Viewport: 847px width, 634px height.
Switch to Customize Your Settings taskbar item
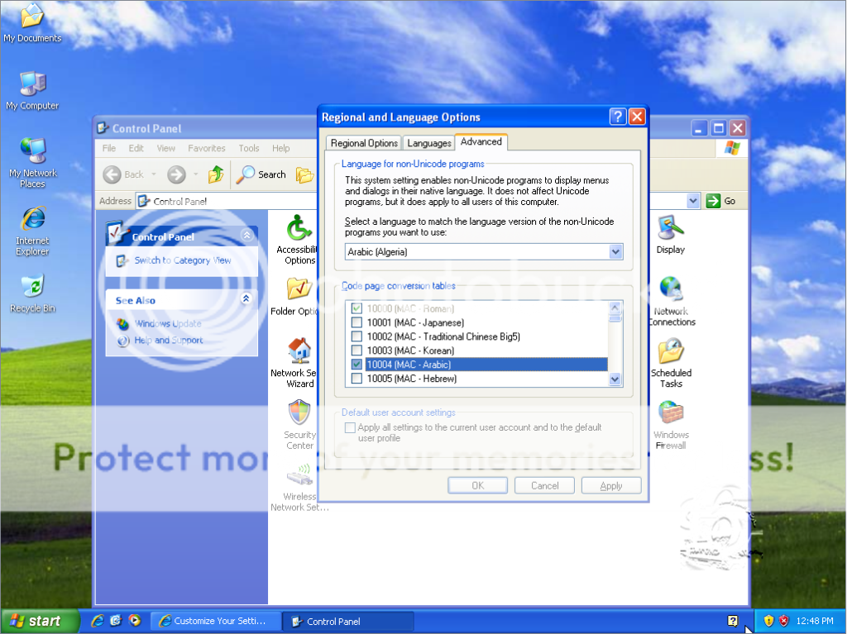pyautogui.click(x=216, y=621)
